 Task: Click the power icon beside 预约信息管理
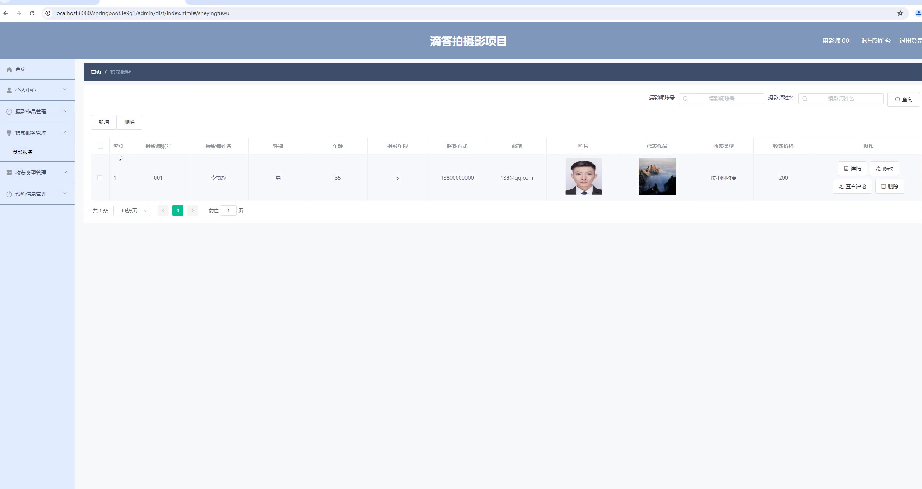(x=9, y=194)
